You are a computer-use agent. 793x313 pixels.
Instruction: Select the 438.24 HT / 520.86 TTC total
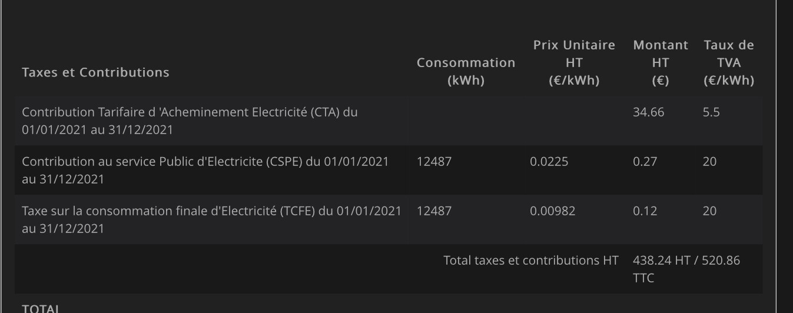coord(686,269)
